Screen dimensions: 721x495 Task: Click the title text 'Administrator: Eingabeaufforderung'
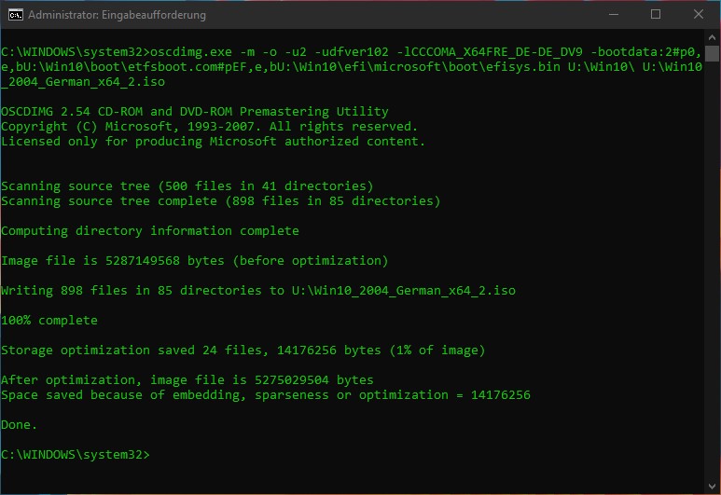pos(117,15)
